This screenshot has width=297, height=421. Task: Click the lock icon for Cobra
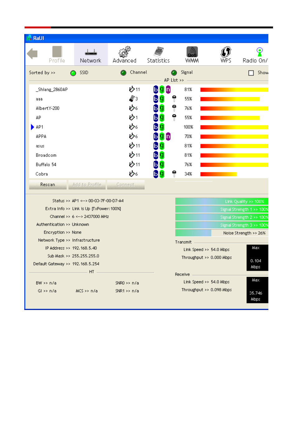(174, 174)
